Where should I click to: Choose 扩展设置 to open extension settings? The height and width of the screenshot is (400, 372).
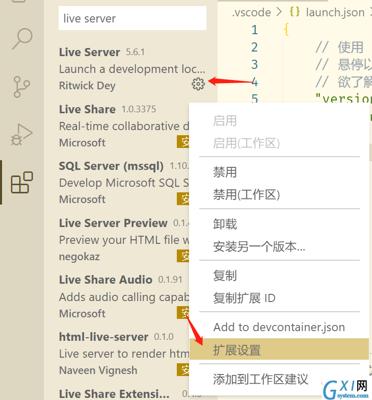coord(279,350)
